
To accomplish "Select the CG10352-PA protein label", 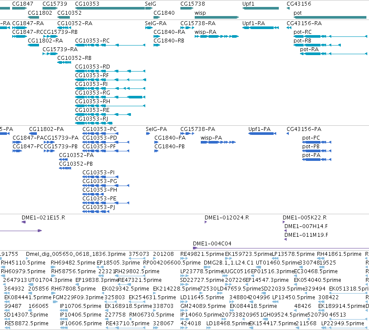I will coord(76,155).
